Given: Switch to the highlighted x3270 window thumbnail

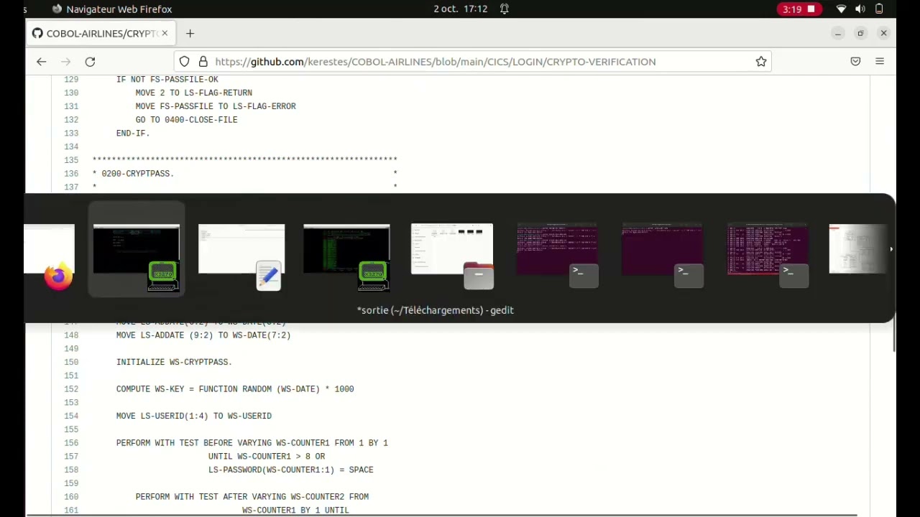Looking at the screenshot, I should coord(137,248).
